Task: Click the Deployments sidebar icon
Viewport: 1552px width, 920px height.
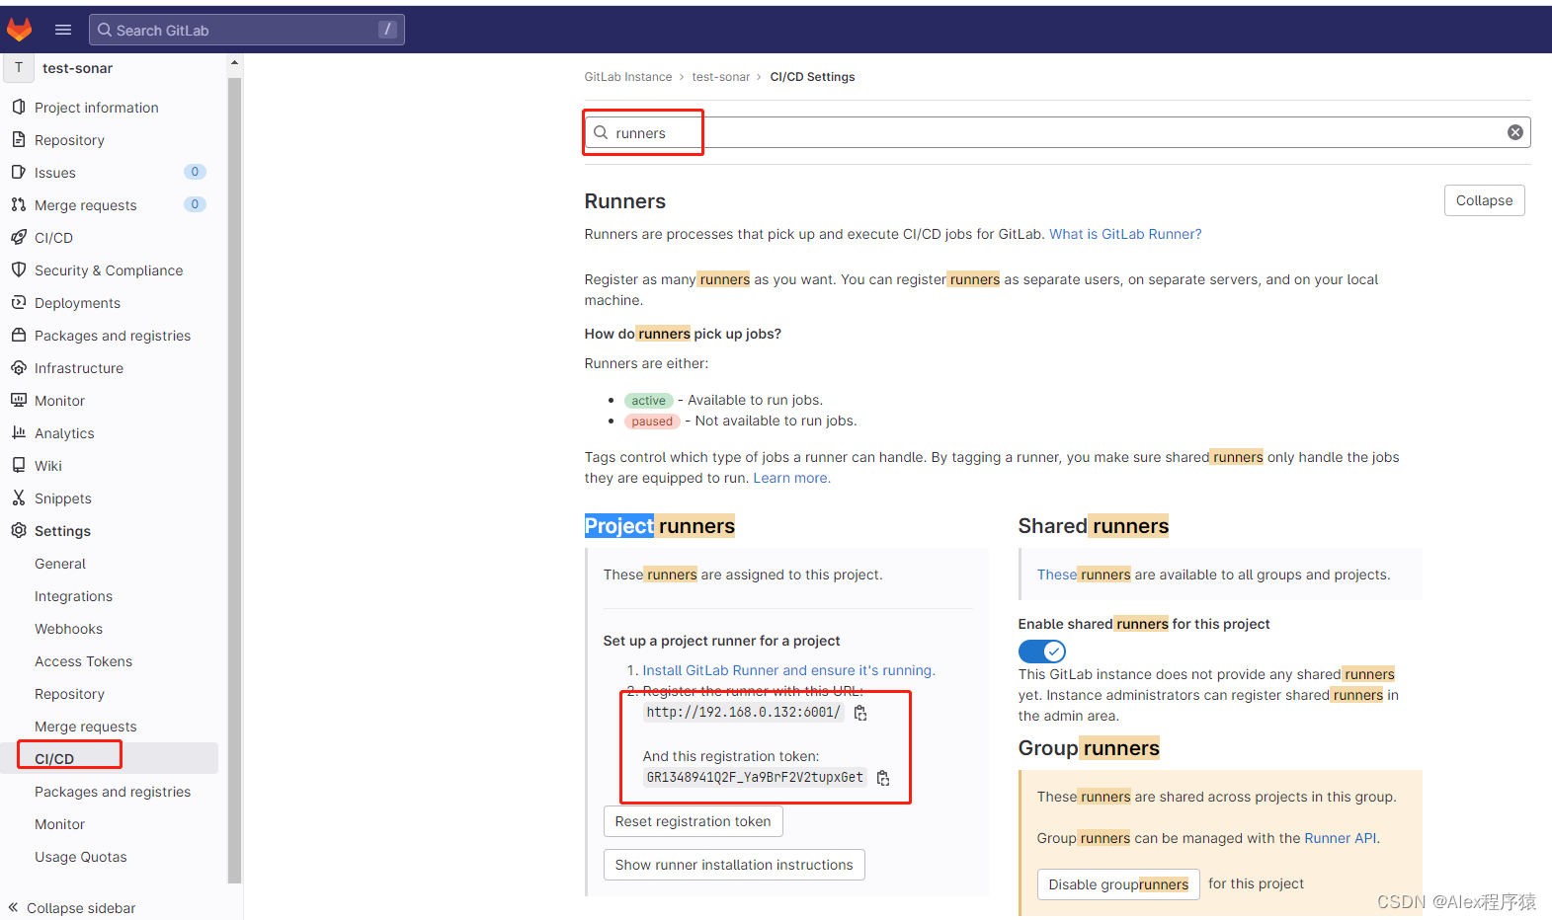Action: tap(19, 302)
